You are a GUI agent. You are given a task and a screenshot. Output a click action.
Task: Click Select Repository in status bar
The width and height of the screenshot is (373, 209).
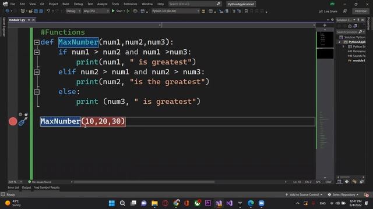[x=343, y=194]
